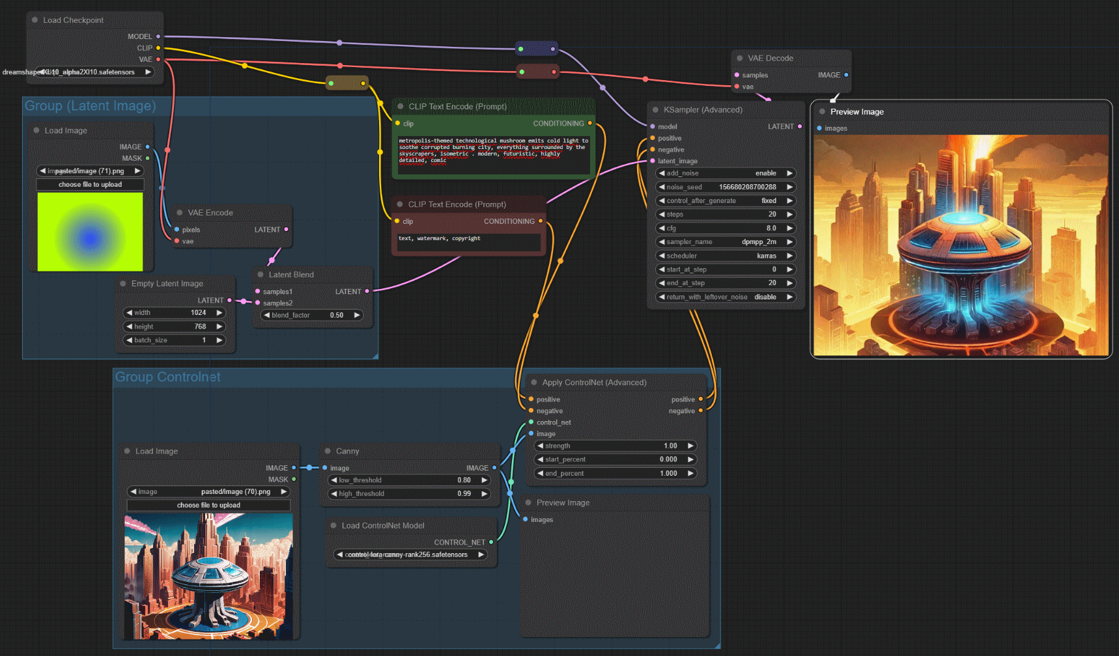Click the Canny node's collapse dot

click(328, 451)
